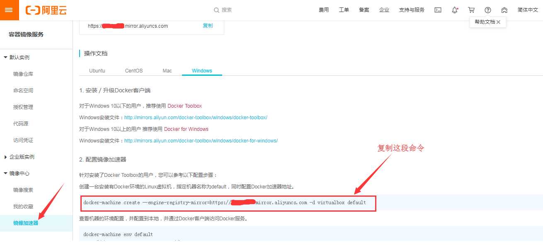Click the docker-machine env default command

tap(118, 234)
